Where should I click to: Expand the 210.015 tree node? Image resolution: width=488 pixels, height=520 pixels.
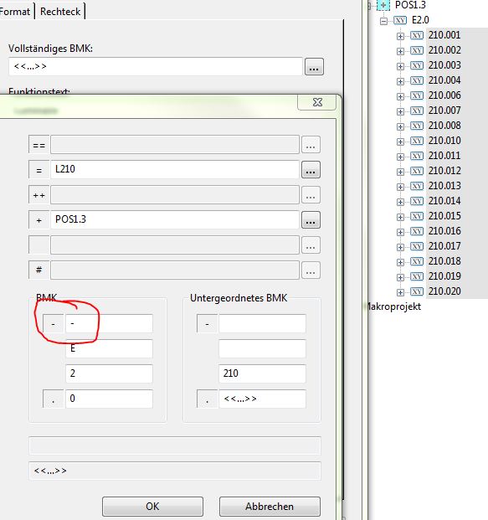click(x=400, y=217)
